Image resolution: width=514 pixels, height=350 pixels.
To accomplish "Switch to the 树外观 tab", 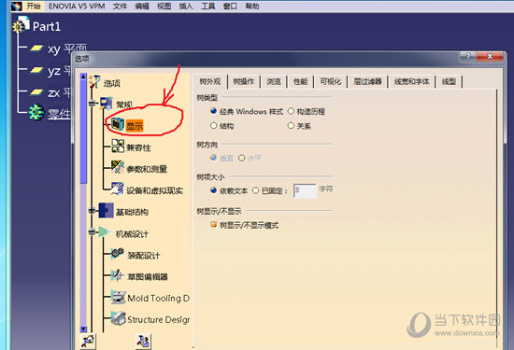I will (209, 81).
